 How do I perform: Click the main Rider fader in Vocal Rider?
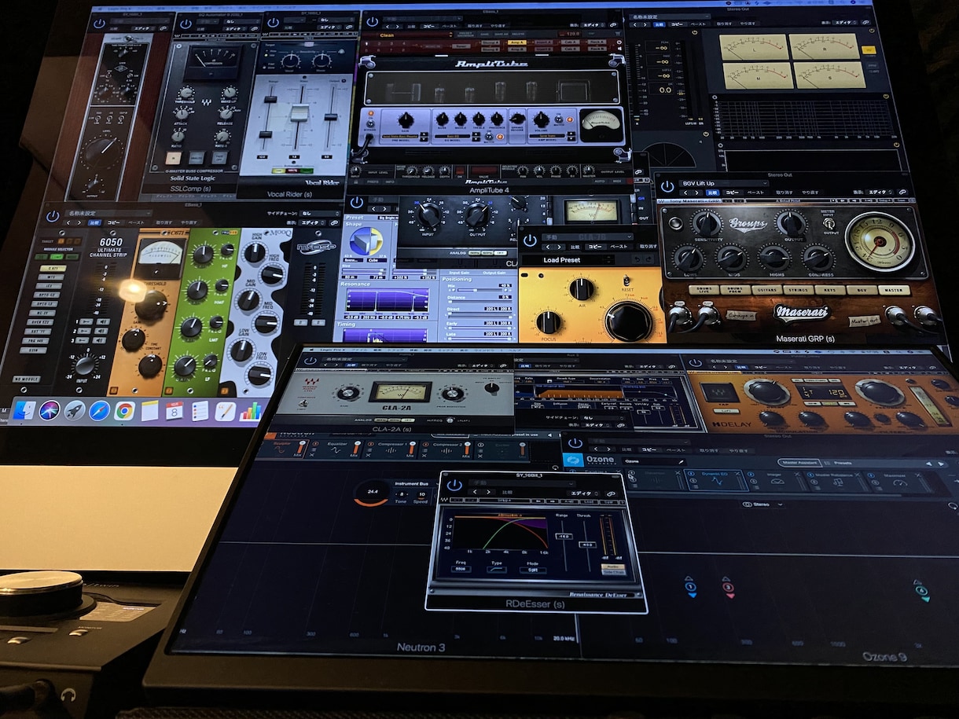coord(299,114)
